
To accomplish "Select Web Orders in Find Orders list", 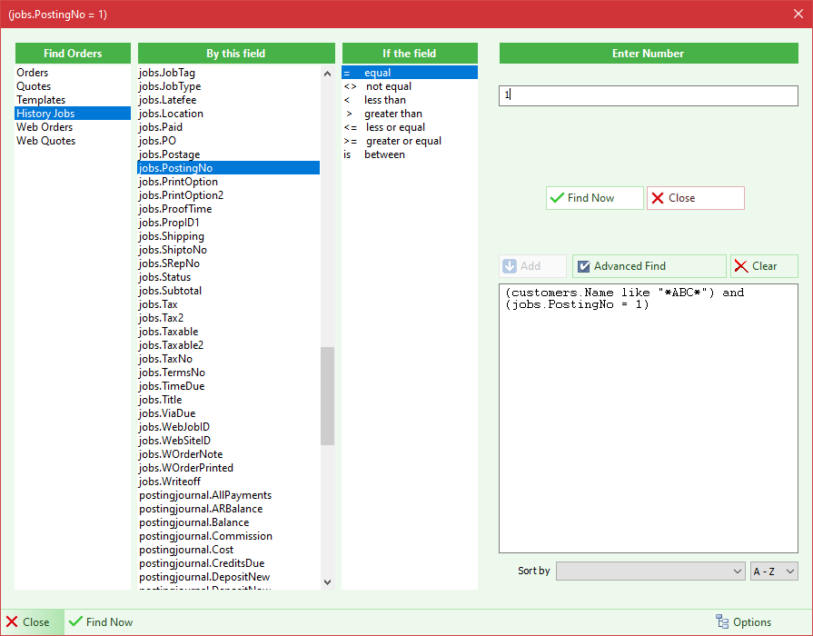I will click(73, 127).
